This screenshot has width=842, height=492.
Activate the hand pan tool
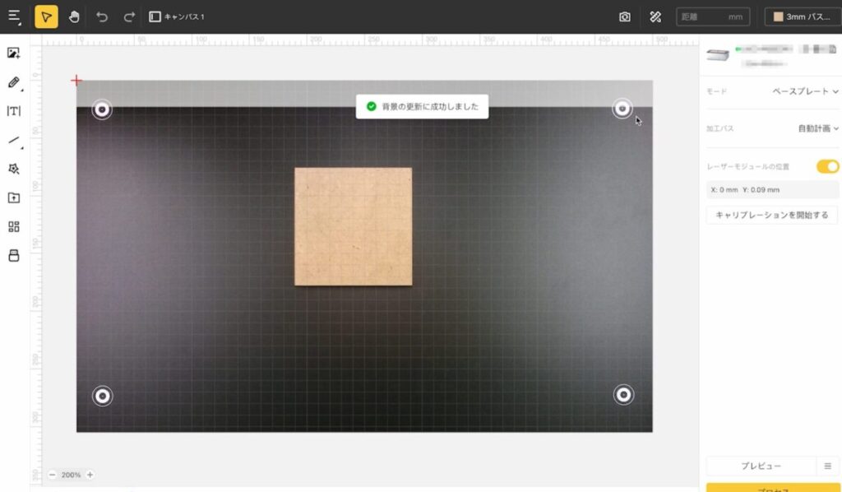pos(74,16)
